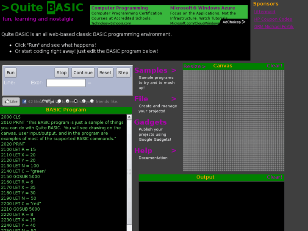
Task: Expand the arrow next to Samples
Action: [174, 70]
